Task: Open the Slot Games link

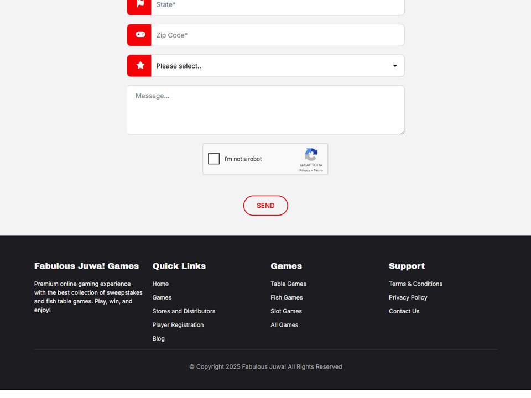Action: pos(286,311)
